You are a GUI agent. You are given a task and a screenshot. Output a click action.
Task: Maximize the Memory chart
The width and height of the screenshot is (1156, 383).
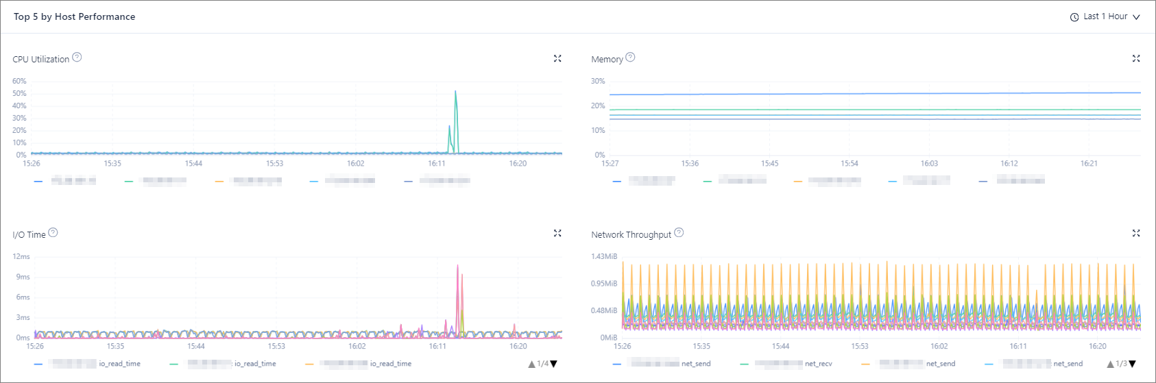(1136, 59)
